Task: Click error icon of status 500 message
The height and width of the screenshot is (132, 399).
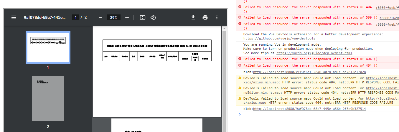Action: (x=240, y=17)
